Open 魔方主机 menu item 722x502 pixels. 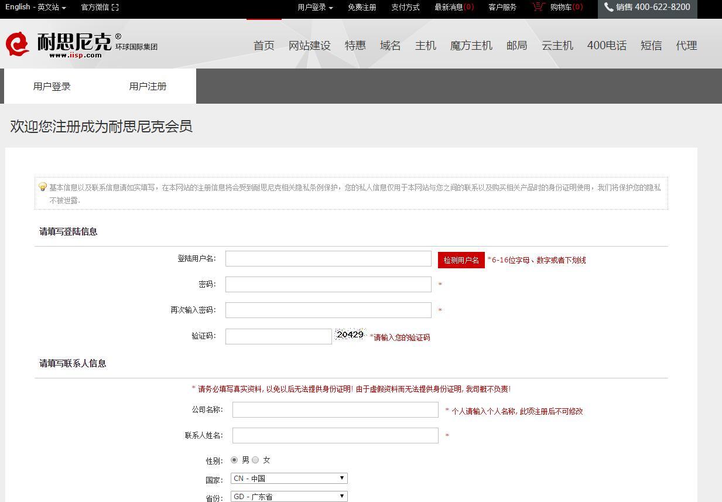[x=471, y=46]
